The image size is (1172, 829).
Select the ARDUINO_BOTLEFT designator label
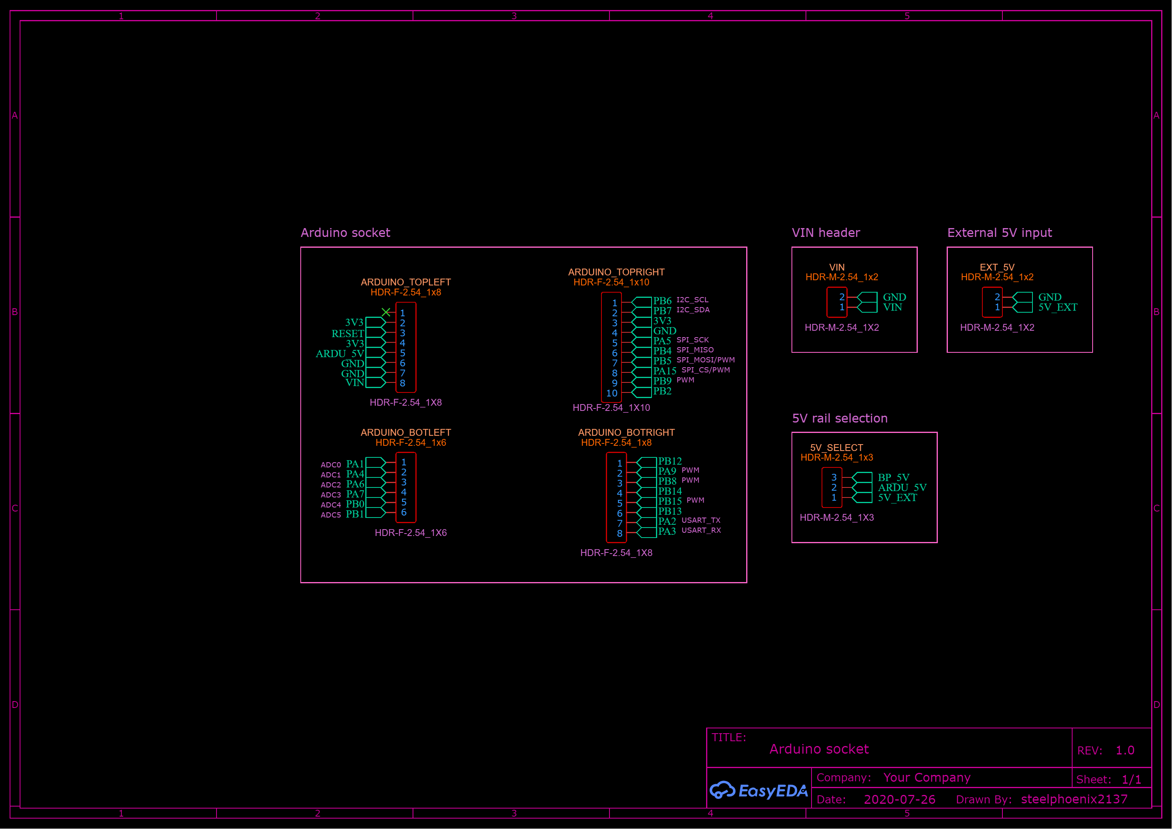pyautogui.click(x=406, y=433)
